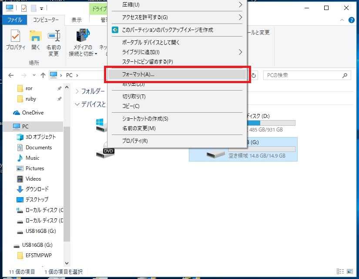Click the help question mark icon
359x279 pixels.
352,20
